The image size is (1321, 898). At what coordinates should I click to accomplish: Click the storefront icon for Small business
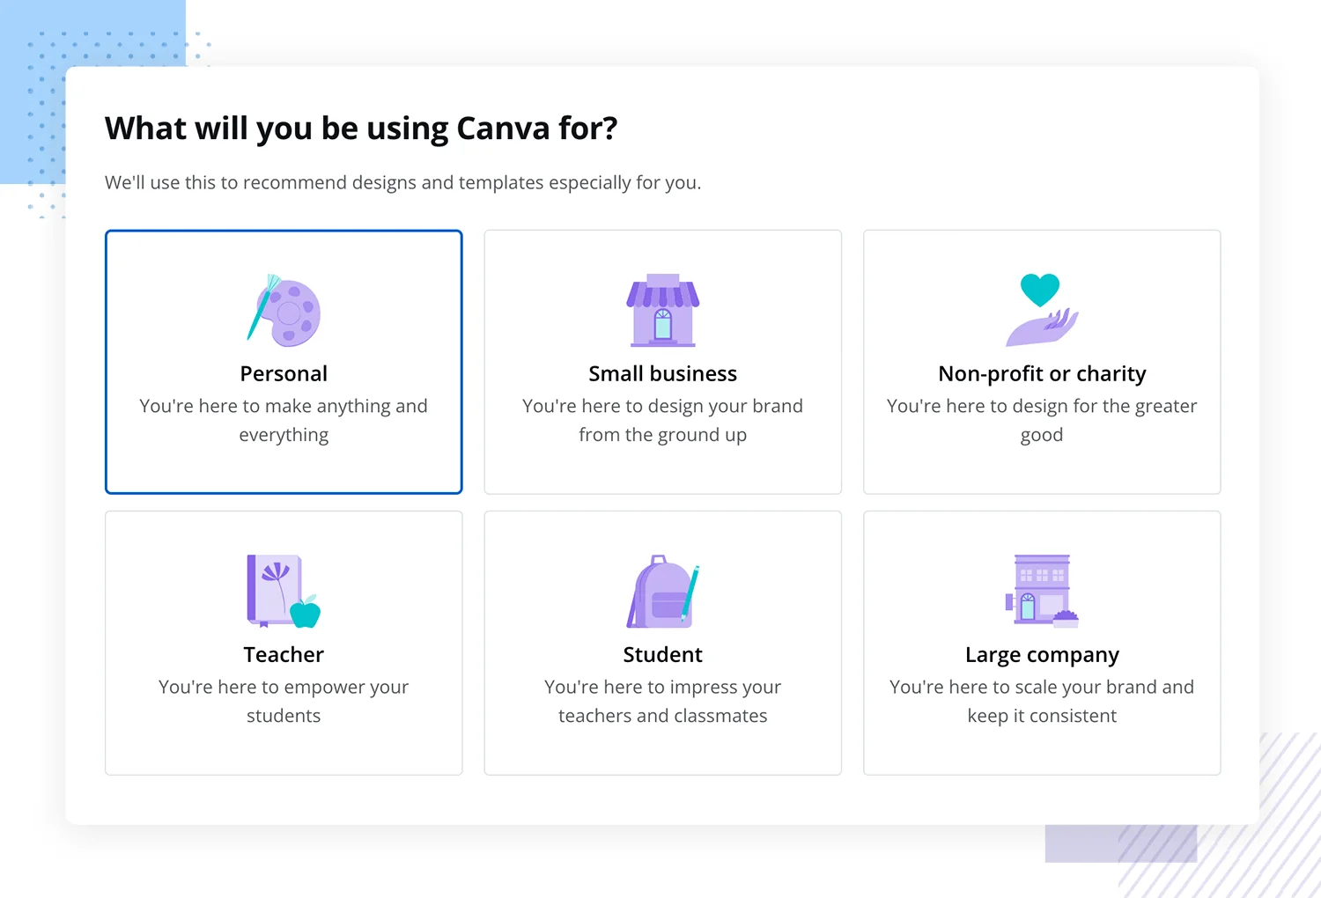pyautogui.click(x=663, y=310)
